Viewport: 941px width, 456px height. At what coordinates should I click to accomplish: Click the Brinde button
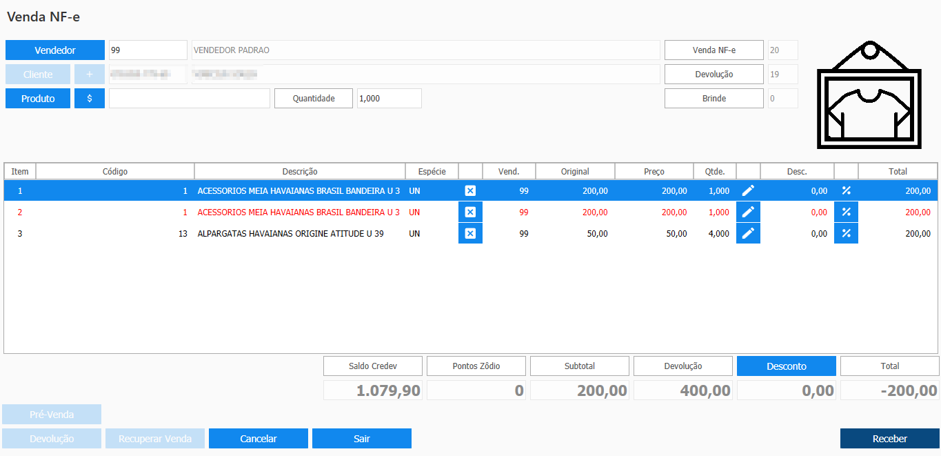tap(714, 99)
